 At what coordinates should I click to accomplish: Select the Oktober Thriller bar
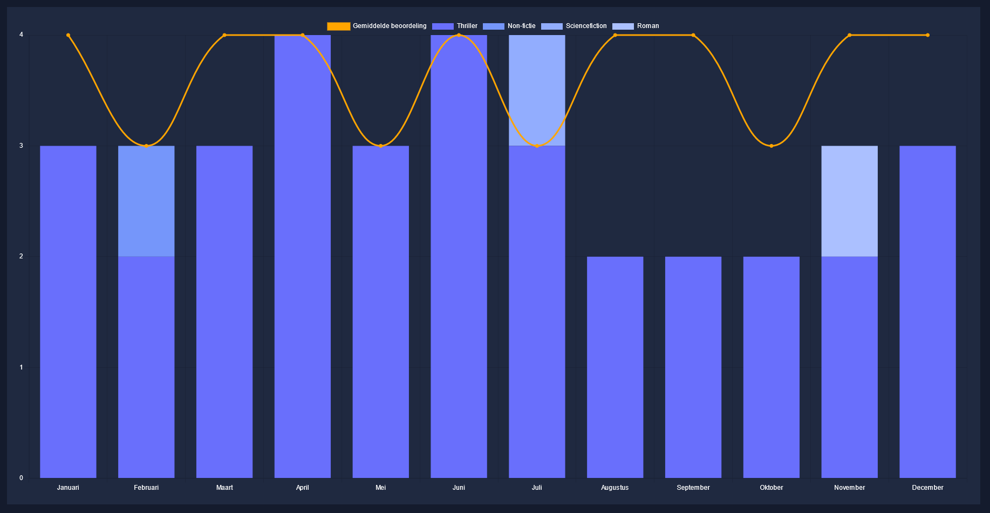771,367
